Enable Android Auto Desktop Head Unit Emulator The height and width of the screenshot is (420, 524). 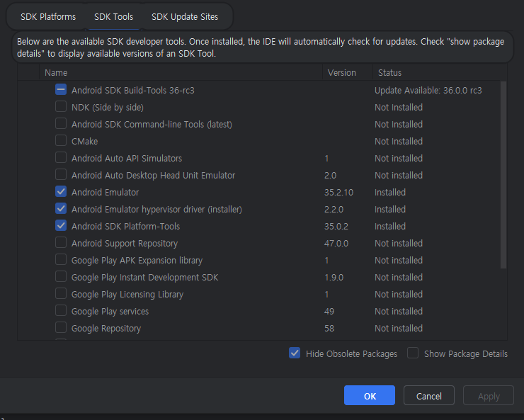pos(61,175)
